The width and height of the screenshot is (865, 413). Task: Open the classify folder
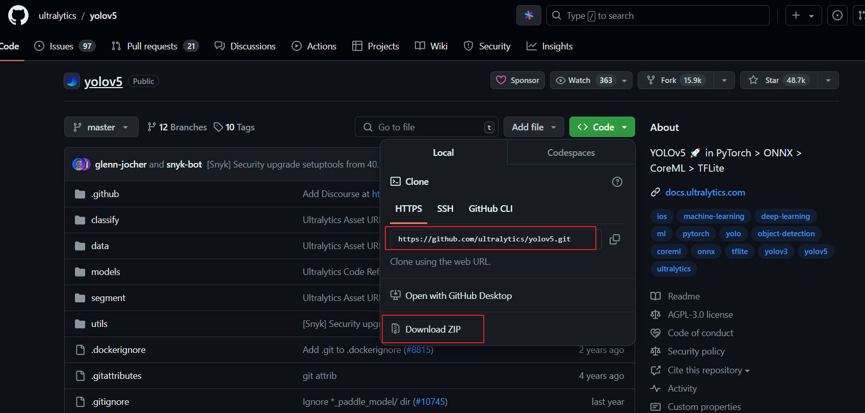coord(105,220)
